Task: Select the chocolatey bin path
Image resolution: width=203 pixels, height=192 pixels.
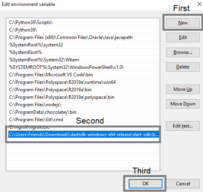Action: coord(83,112)
